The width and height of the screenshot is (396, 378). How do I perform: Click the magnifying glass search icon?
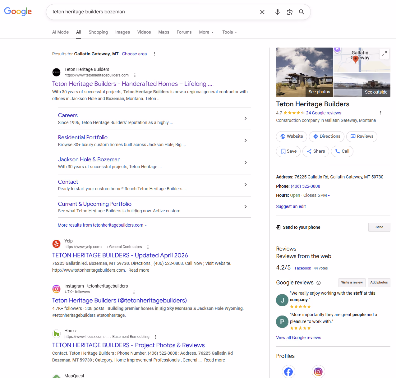click(x=302, y=12)
